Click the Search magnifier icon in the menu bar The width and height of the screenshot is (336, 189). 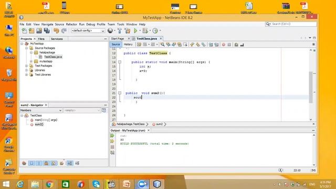(x=268, y=24)
